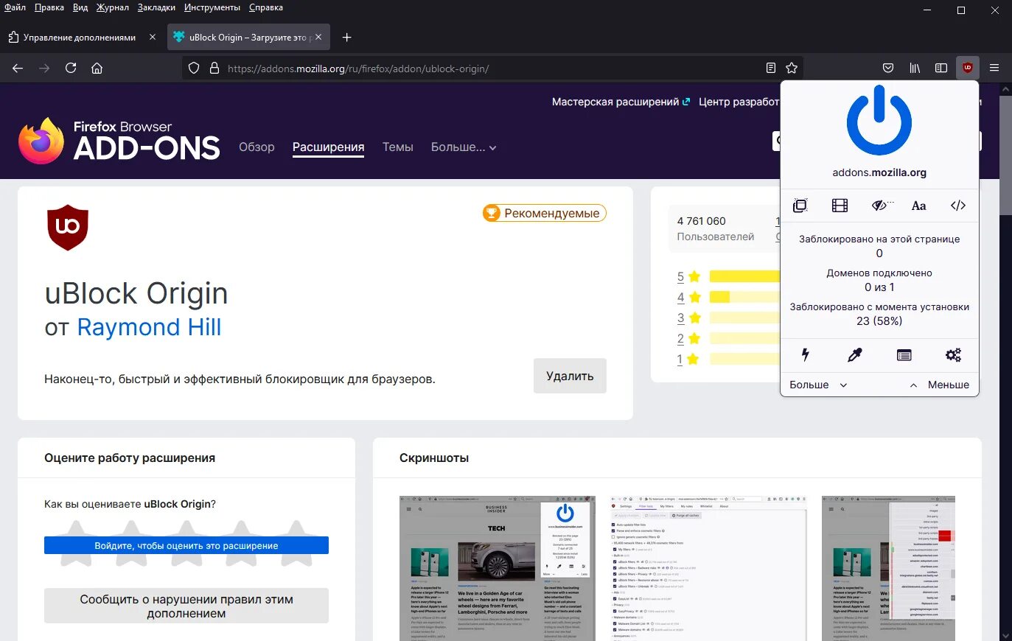Launch the element zapper lightning tool

(x=805, y=355)
